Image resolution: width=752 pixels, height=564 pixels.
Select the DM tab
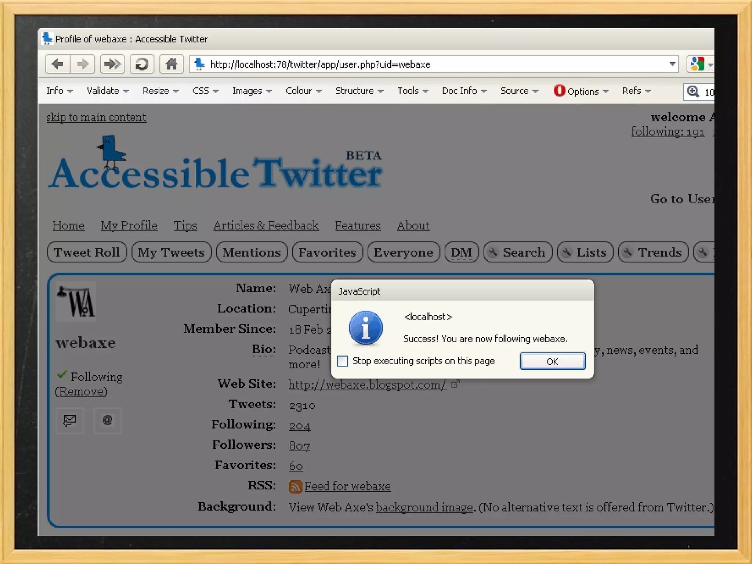click(x=462, y=252)
